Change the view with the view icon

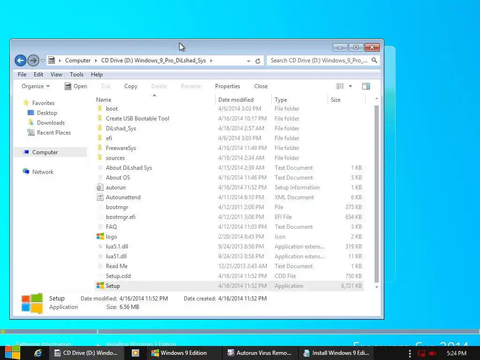(340, 86)
